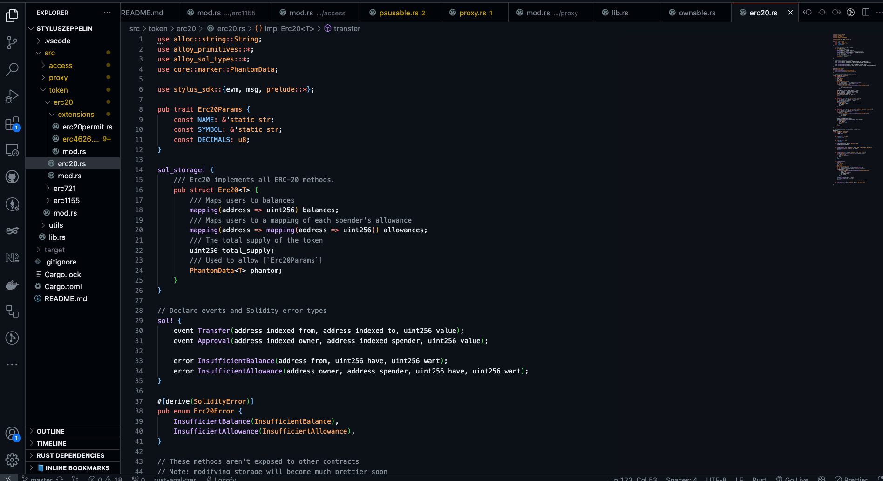Screen dimensions: 883x481
Task: Open the flowchart icon activity bar view
Action: (x=12, y=311)
